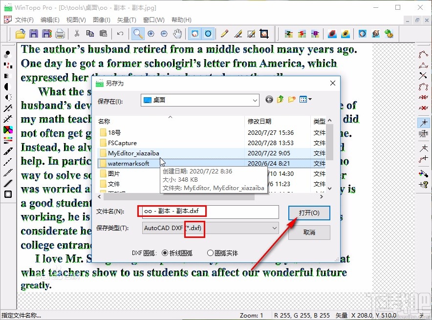The image size is (432, 320).
Task: Select the 文件 folder
Action: click(x=109, y=184)
